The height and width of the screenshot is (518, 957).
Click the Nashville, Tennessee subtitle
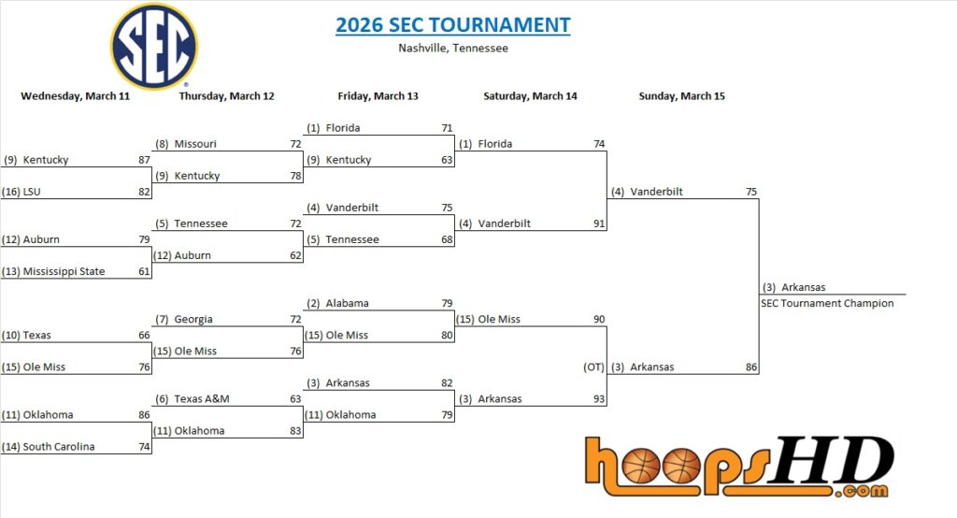click(452, 48)
